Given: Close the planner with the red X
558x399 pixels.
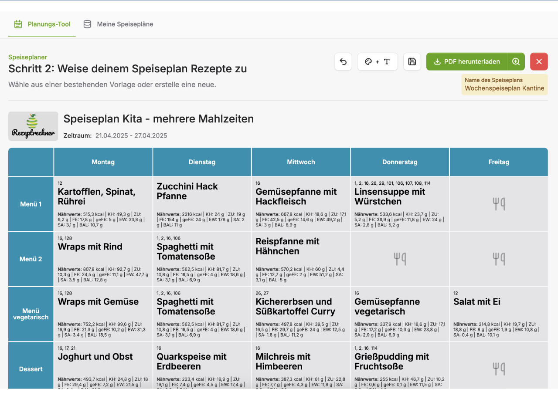Looking at the screenshot, I should pos(539,62).
